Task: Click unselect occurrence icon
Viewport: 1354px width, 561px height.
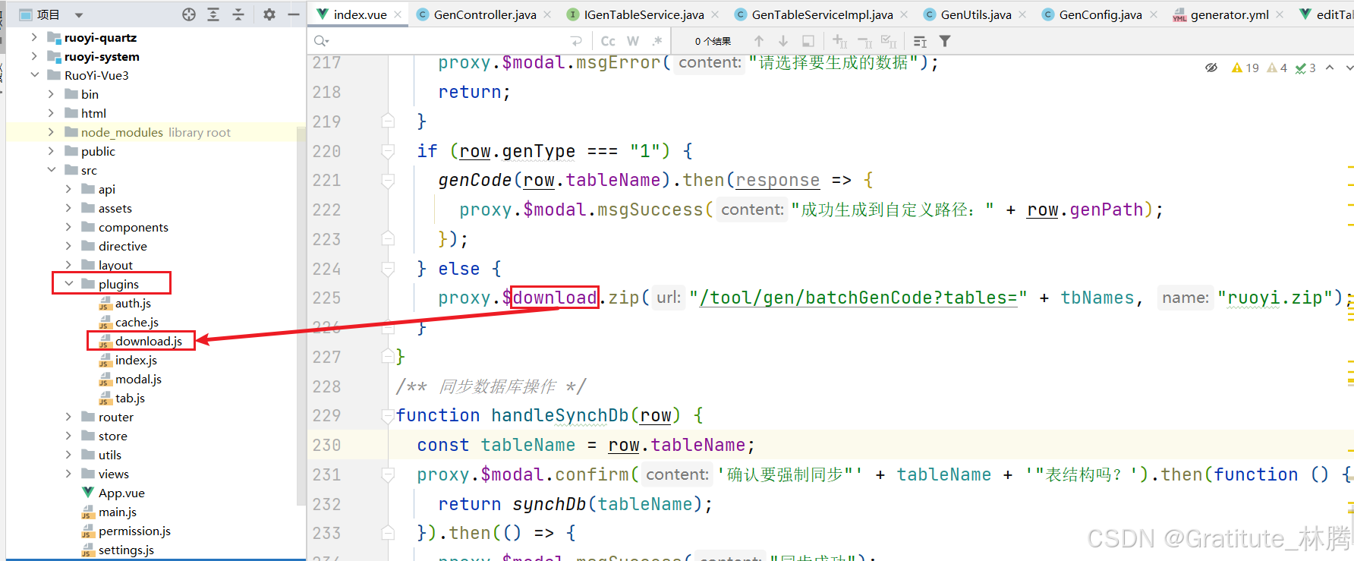Action: pos(864,41)
